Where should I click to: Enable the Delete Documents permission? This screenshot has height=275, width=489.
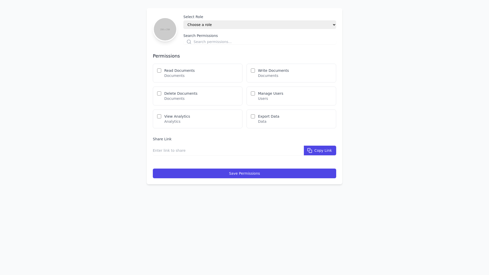click(159, 93)
